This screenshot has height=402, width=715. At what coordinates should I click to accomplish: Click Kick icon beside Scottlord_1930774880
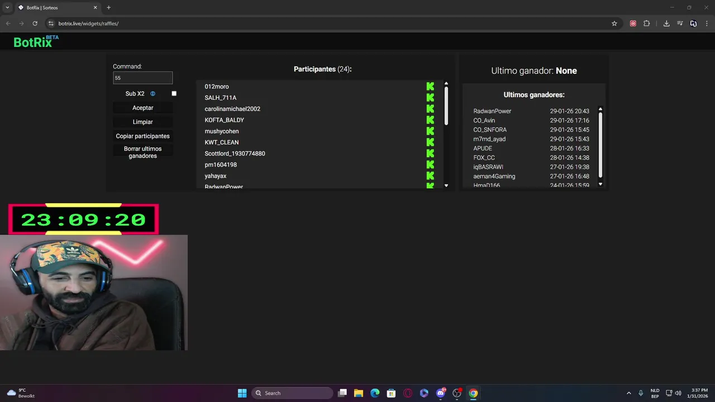pos(430,154)
